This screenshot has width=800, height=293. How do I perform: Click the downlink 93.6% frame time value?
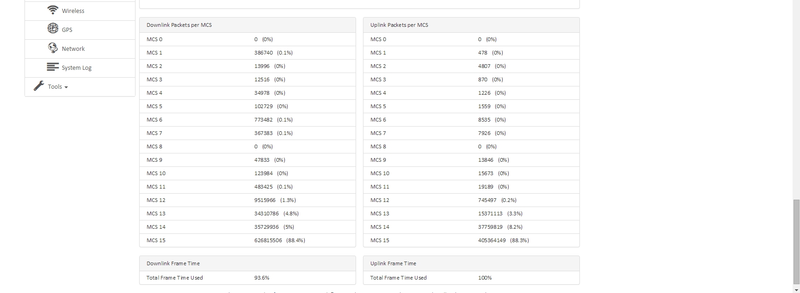262,278
